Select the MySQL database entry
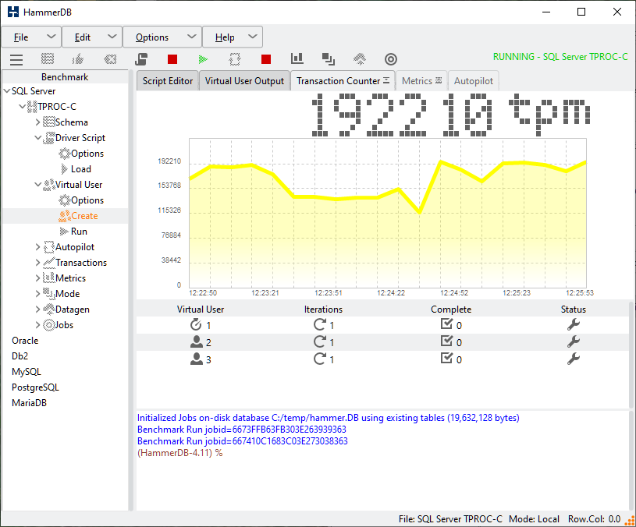The width and height of the screenshot is (636, 527). (x=27, y=372)
